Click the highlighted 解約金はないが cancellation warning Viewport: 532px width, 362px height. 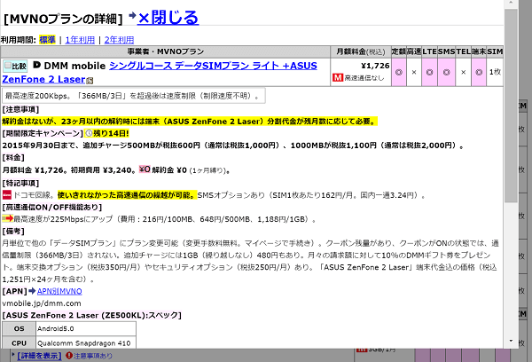click(x=190, y=122)
